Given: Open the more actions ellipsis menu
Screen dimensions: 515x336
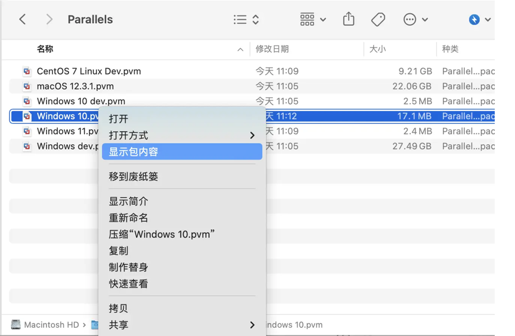Looking at the screenshot, I should coord(415,20).
